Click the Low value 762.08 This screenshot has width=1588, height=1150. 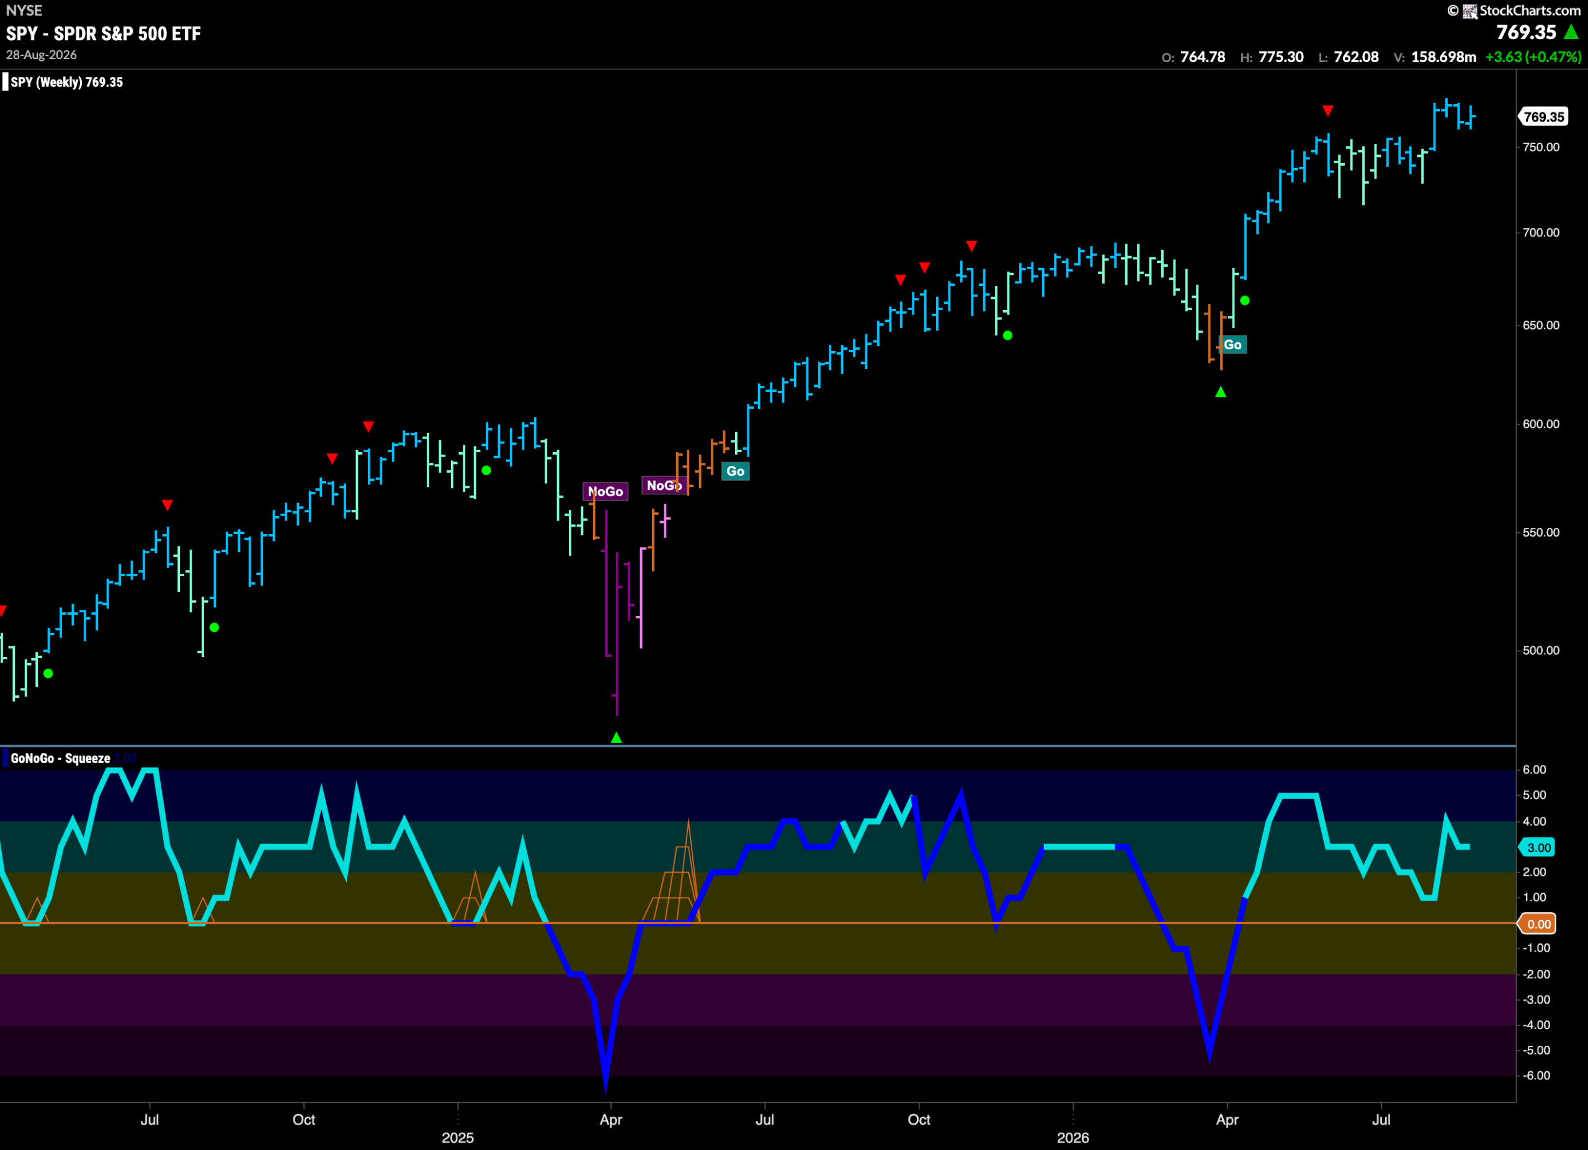[1356, 56]
